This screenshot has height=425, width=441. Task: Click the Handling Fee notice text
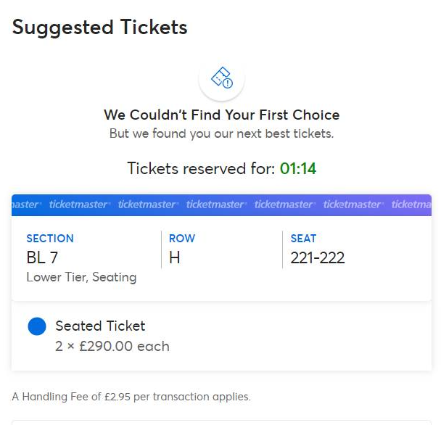tap(131, 397)
